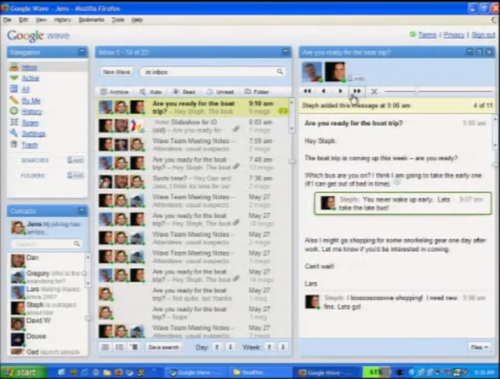
Task: Switch to the first inbox list view icon
Action: [x=105, y=347]
